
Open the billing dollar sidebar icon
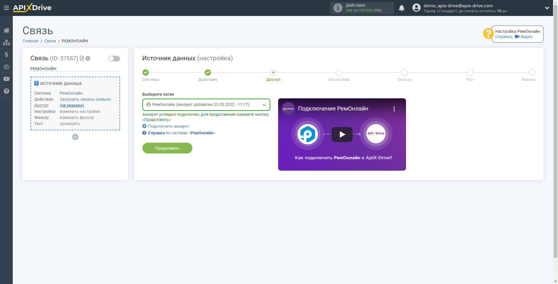6,55
